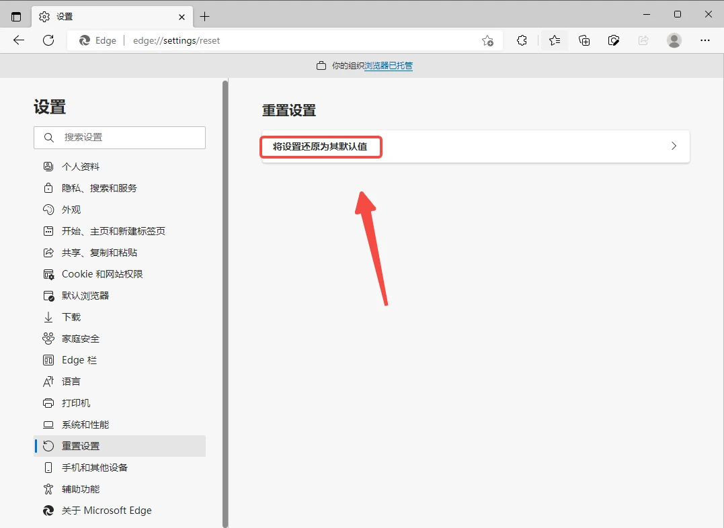This screenshot has width=724, height=528.
Task: Open the Collections icon
Action: point(584,40)
